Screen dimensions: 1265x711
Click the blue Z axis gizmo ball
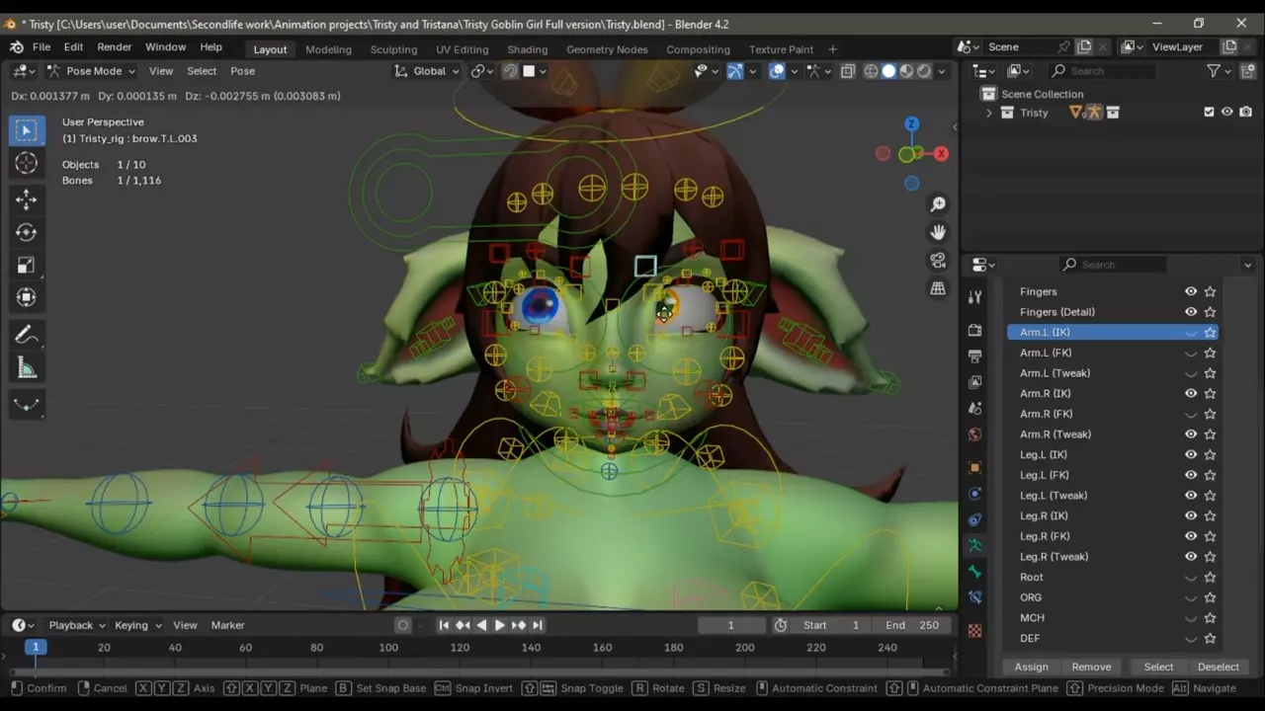tap(911, 124)
